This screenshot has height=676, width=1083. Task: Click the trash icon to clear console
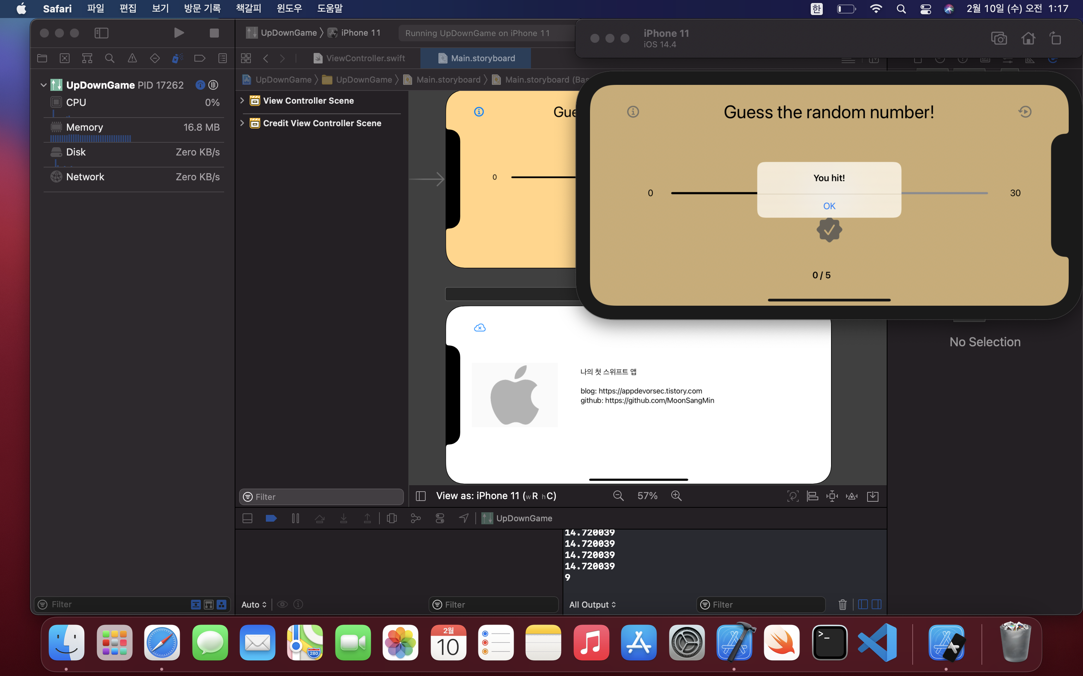(x=842, y=605)
